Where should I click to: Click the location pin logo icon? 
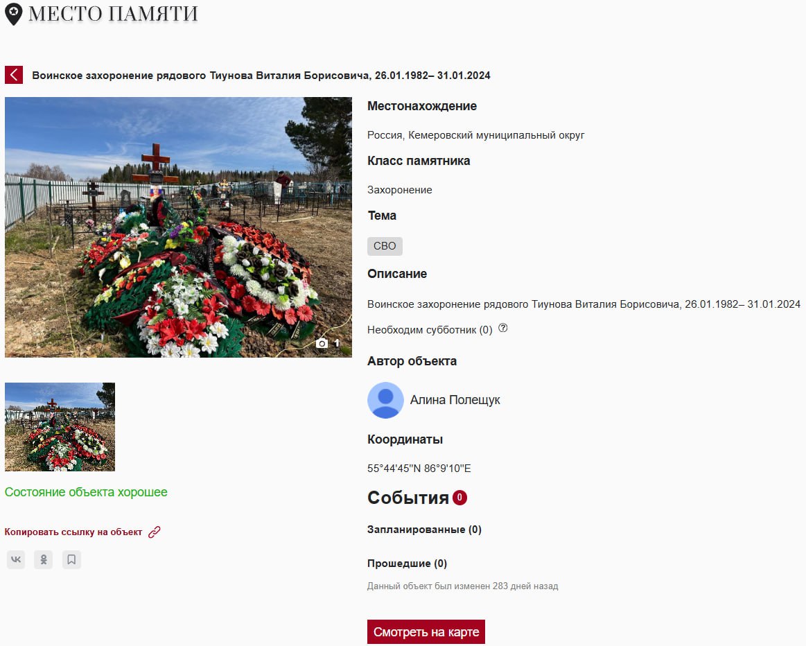[13, 14]
